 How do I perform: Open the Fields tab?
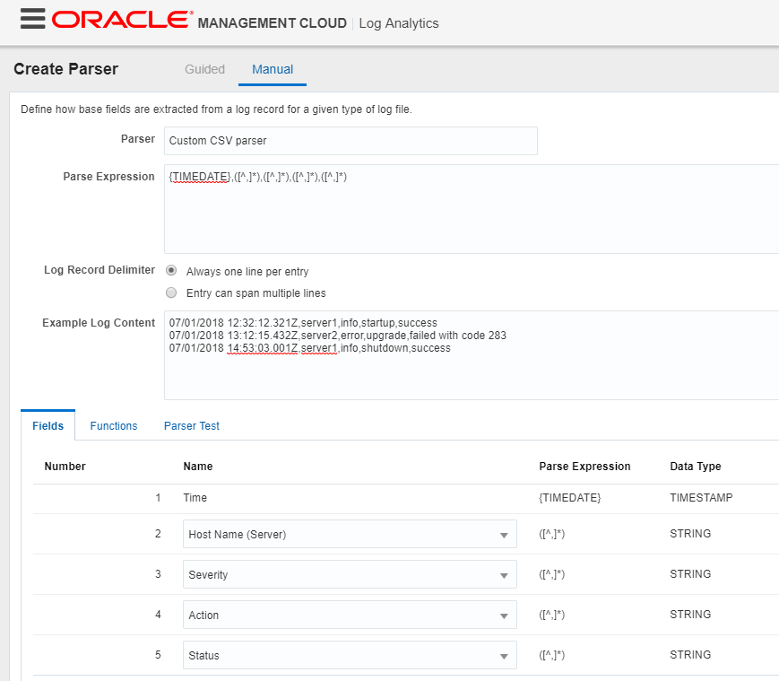48,426
